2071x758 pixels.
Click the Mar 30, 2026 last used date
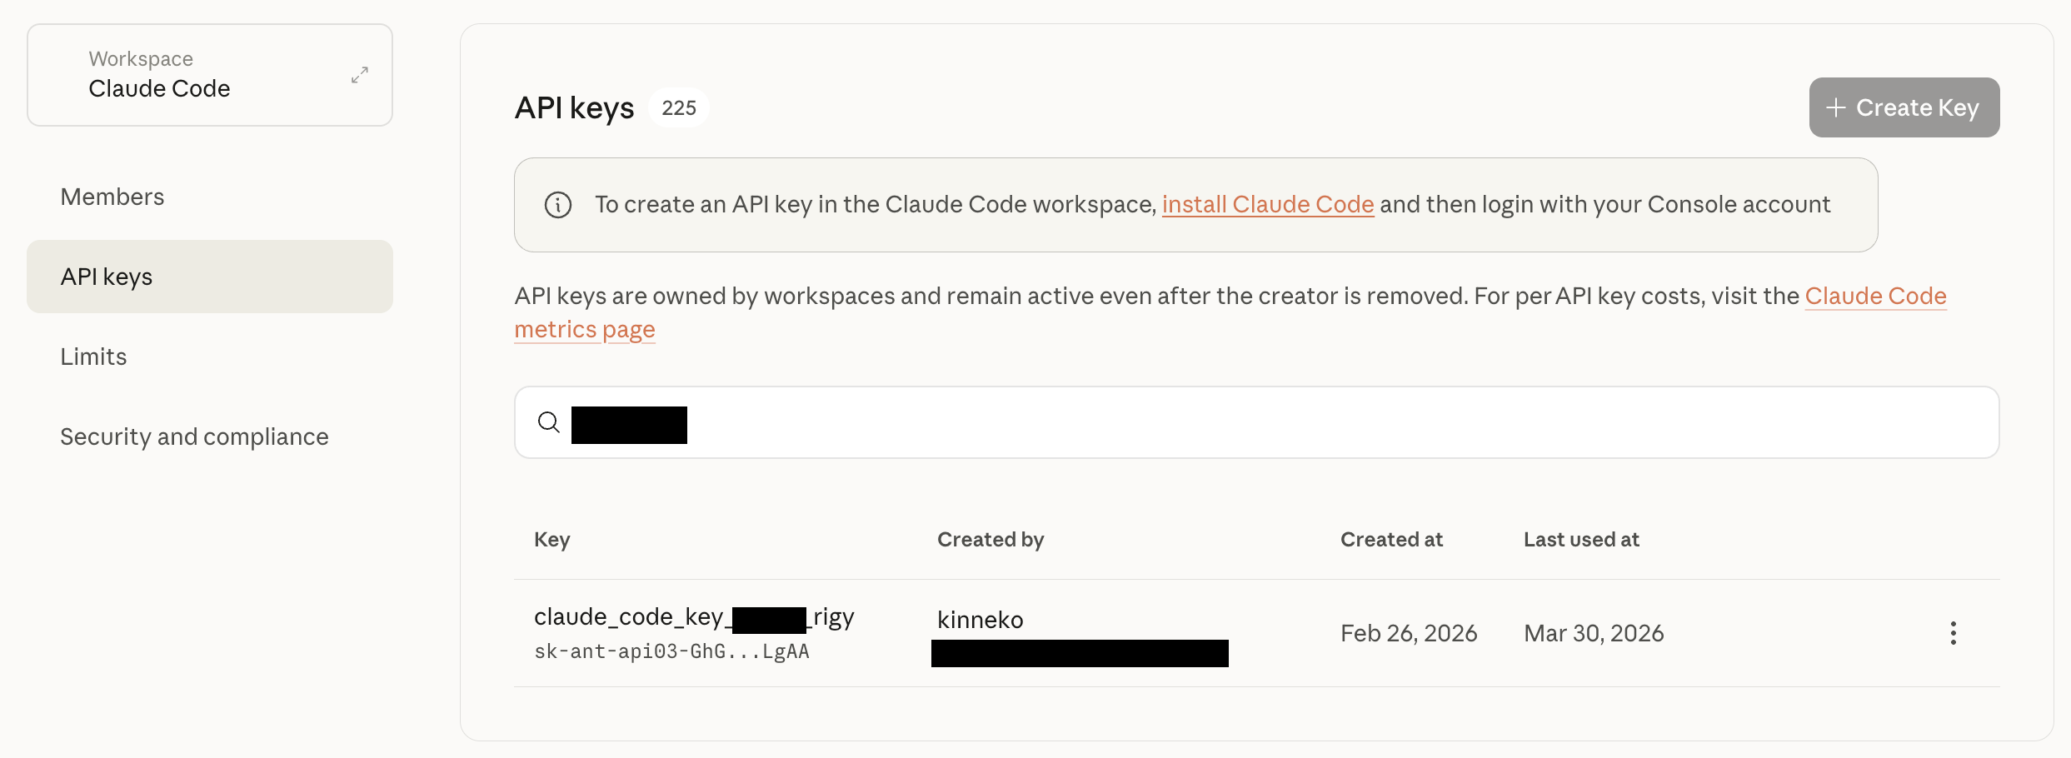coord(1594,633)
